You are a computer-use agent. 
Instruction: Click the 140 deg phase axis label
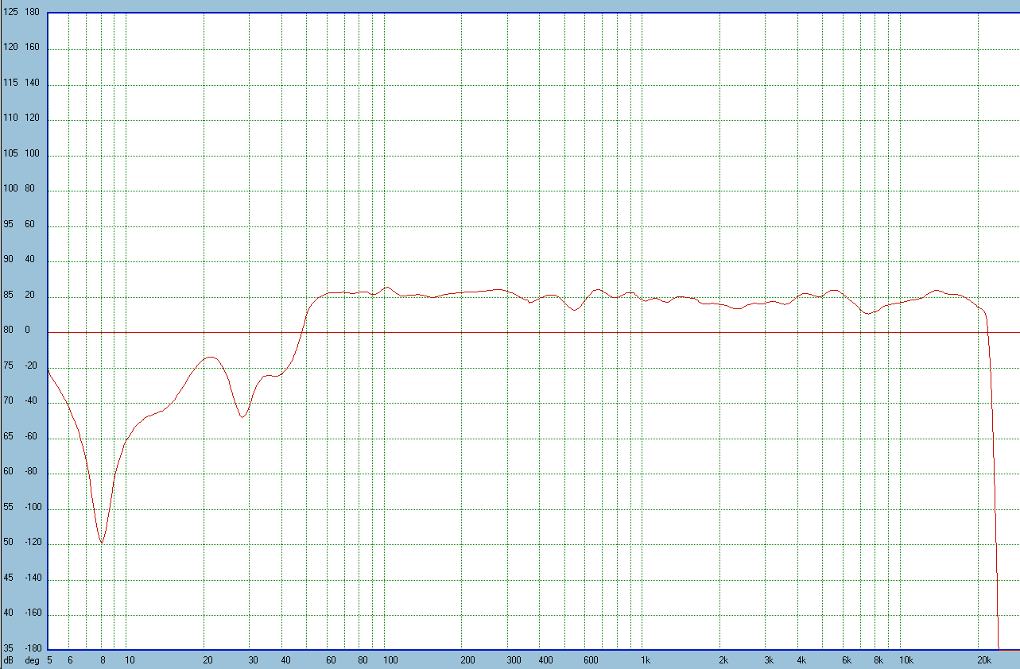point(32,83)
